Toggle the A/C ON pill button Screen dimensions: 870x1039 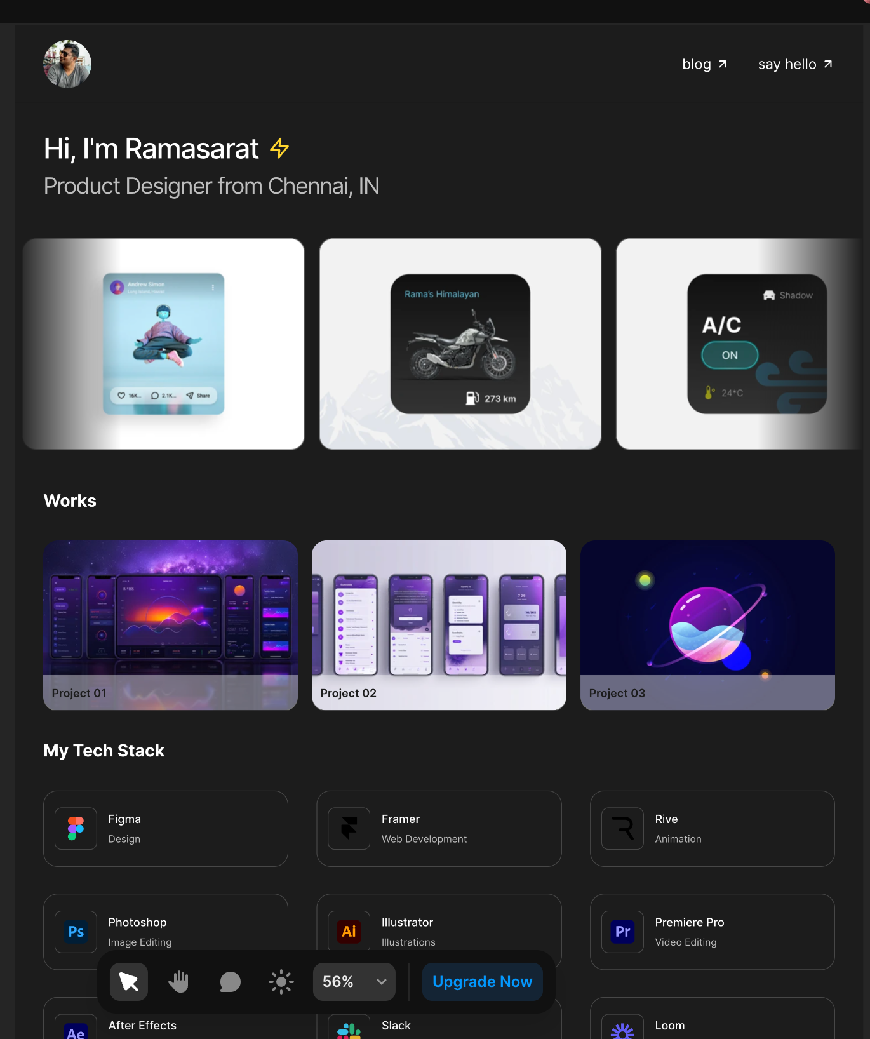click(x=730, y=355)
